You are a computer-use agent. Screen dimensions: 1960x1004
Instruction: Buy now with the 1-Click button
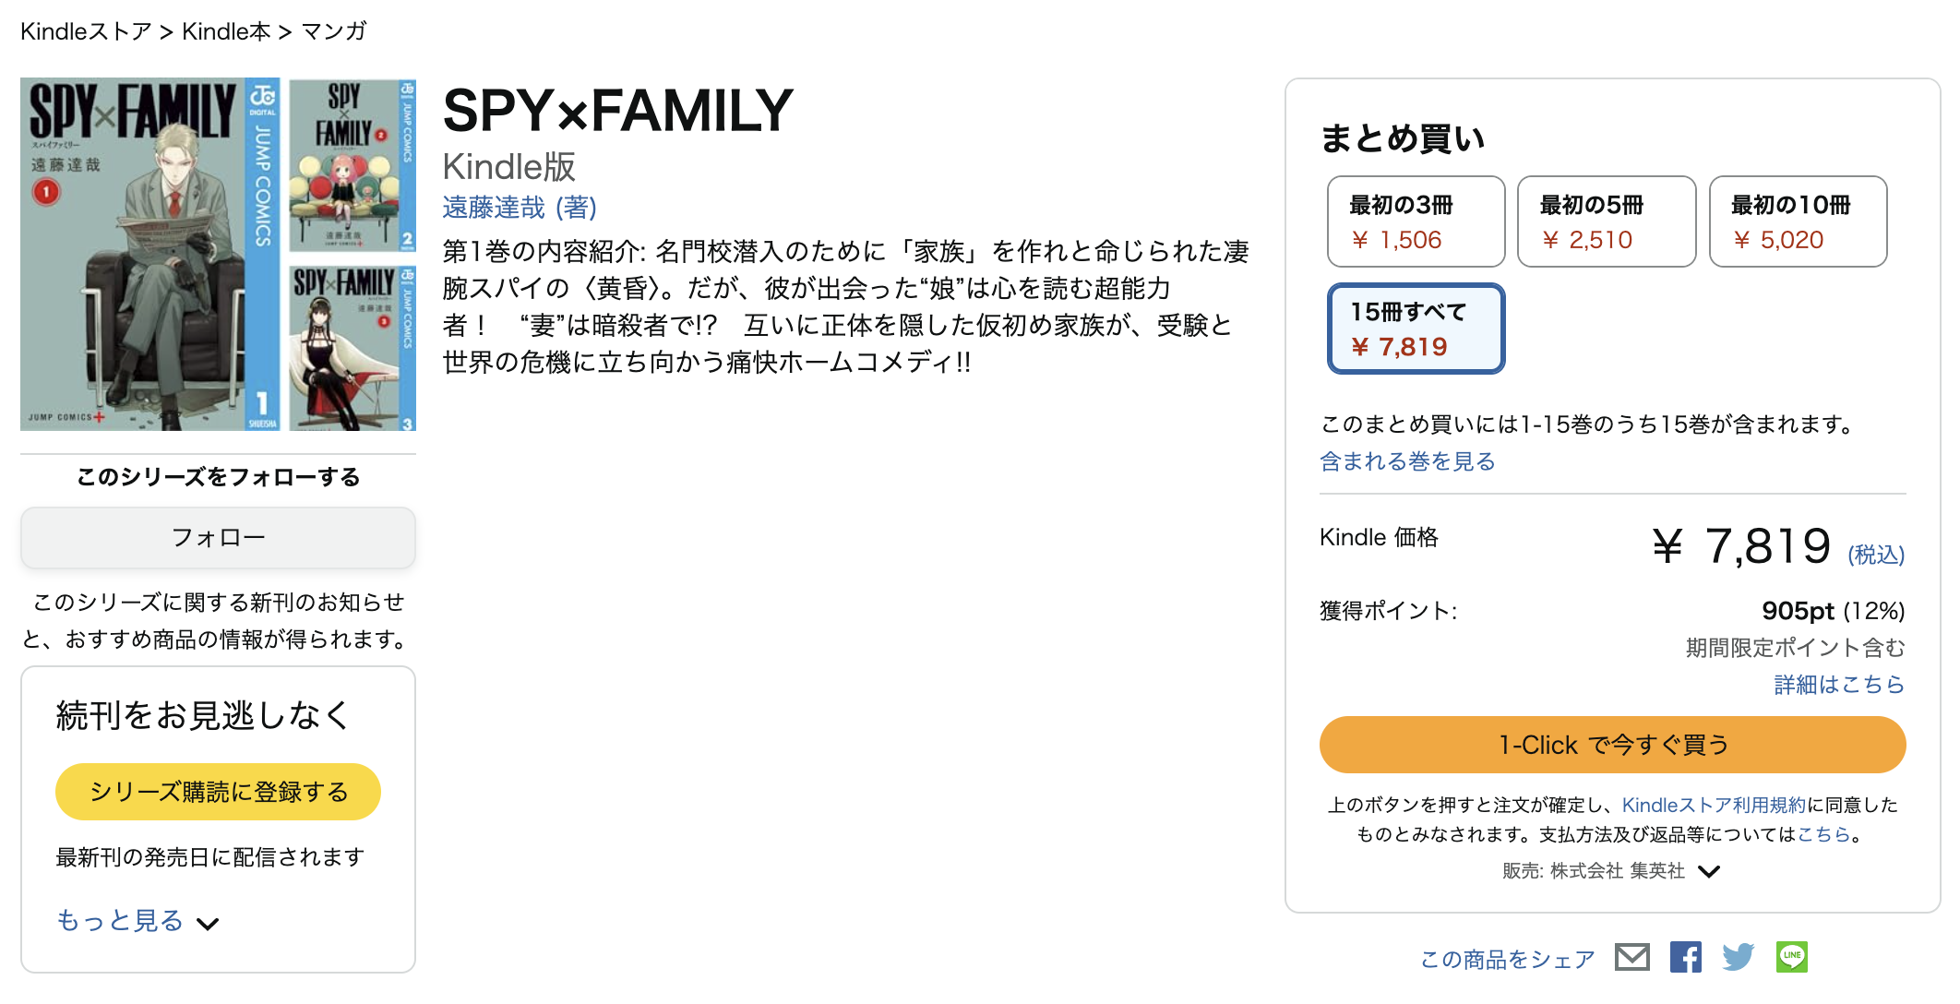click(x=1612, y=744)
